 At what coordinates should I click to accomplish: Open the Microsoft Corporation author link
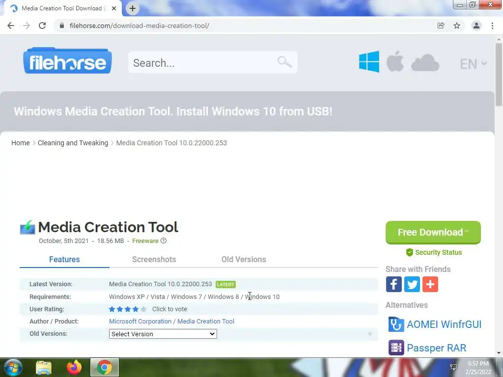pos(140,322)
